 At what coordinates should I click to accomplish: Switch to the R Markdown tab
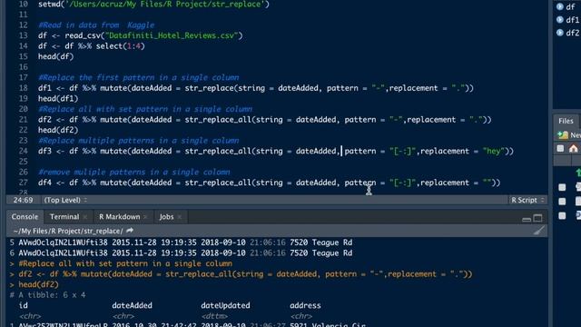coord(119,217)
